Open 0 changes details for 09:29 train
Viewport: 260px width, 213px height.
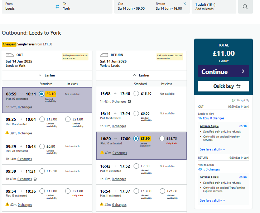coord(25,159)
